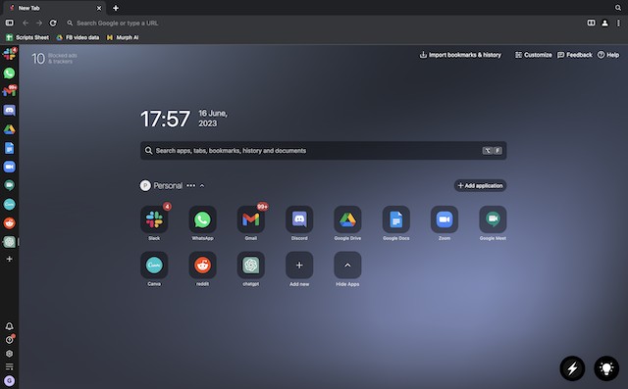Image resolution: width=628 pixels, height=389 pixels.
Task: Click the sidebar icon with a red dot
Action: [x=9, y=340]
